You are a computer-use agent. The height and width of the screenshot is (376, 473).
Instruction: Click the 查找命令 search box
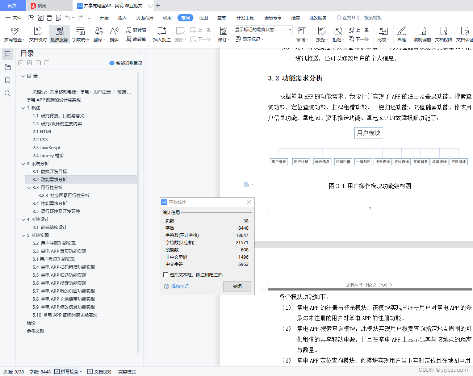coord(359,18)
